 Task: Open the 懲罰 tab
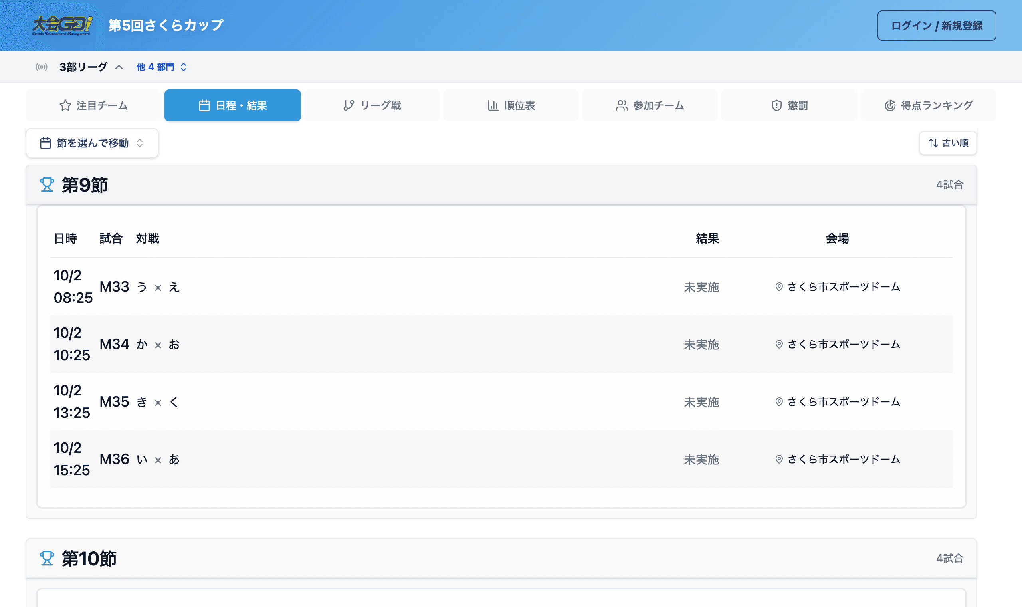point(789,105)
